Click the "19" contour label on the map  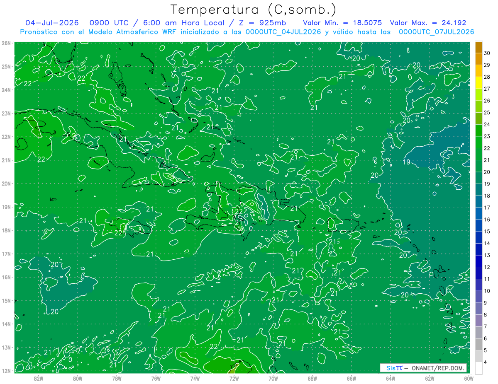pos(407,162)
